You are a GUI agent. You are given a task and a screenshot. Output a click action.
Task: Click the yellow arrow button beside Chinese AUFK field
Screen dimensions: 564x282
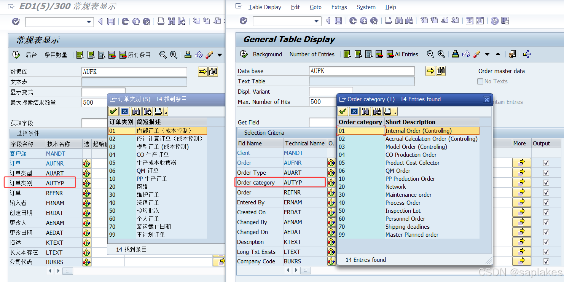click(x=203, y=72)
